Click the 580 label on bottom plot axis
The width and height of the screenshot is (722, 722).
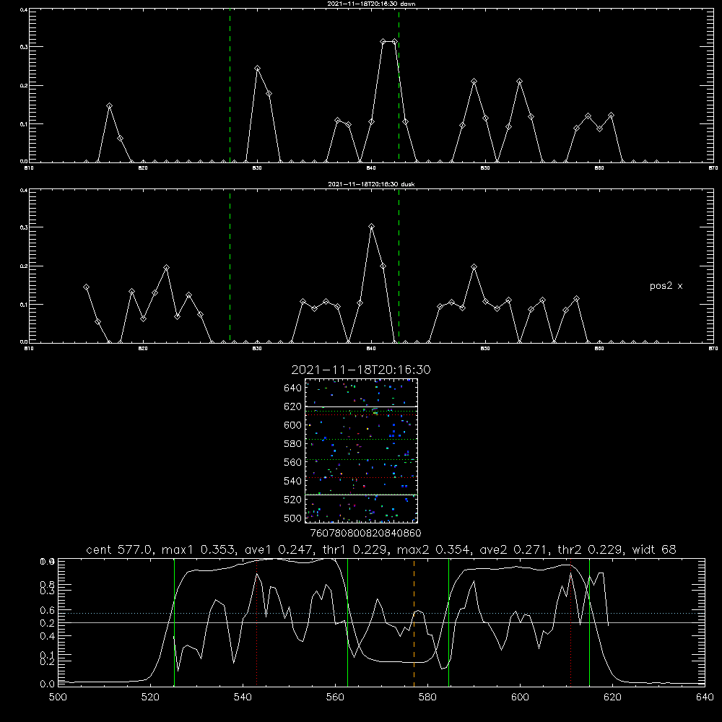427,697
